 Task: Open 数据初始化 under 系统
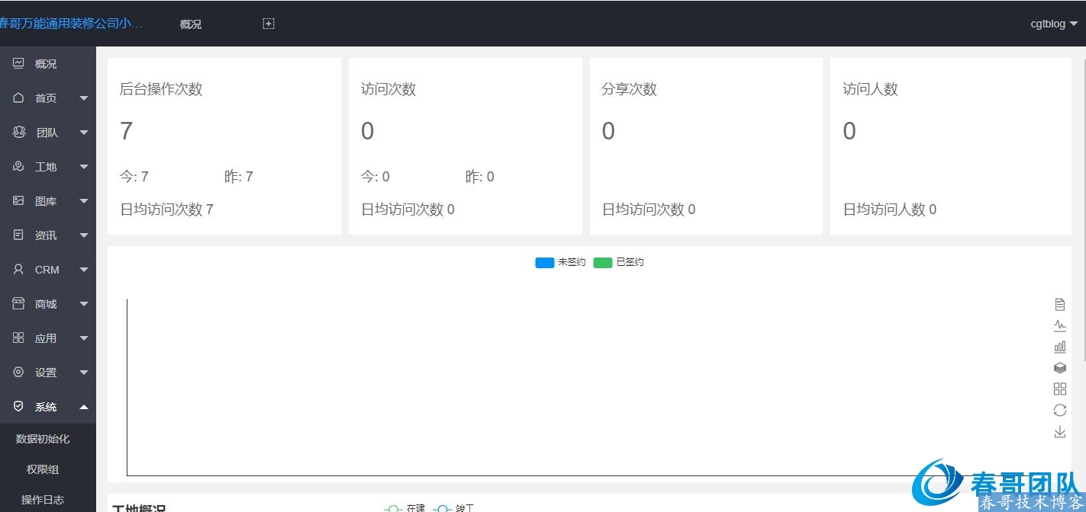tap(43, 439)
